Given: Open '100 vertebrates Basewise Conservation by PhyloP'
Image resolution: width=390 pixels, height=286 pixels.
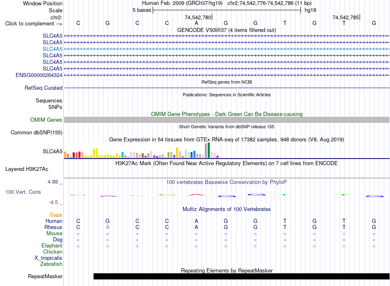Looking at the screenshot, I should 227,182.
